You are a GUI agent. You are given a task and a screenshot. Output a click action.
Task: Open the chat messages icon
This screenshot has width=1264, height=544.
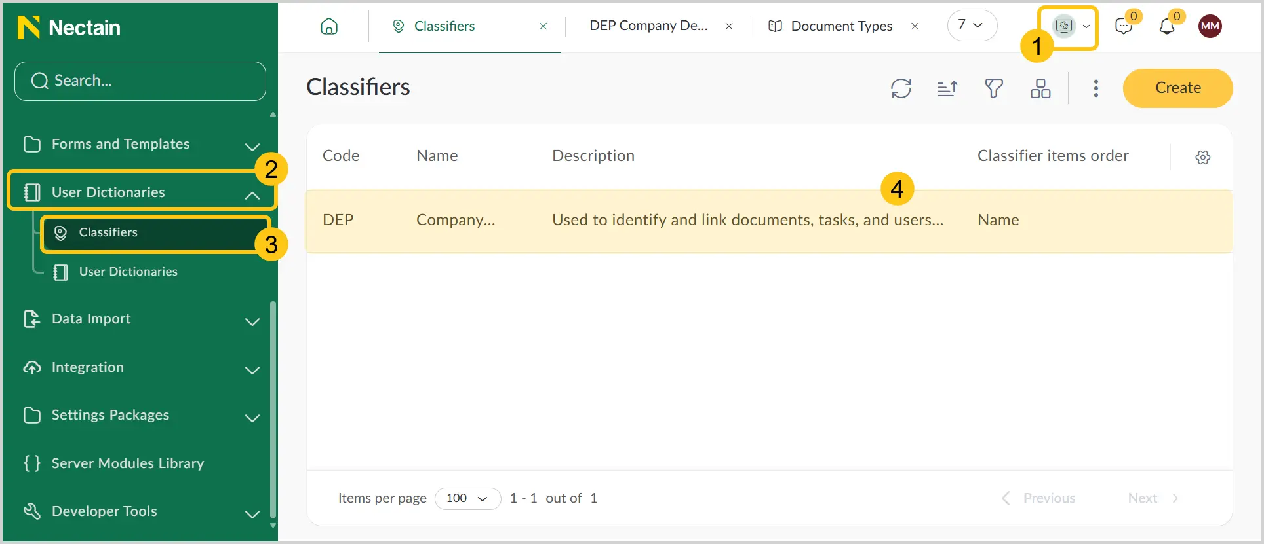(1124, 26)
